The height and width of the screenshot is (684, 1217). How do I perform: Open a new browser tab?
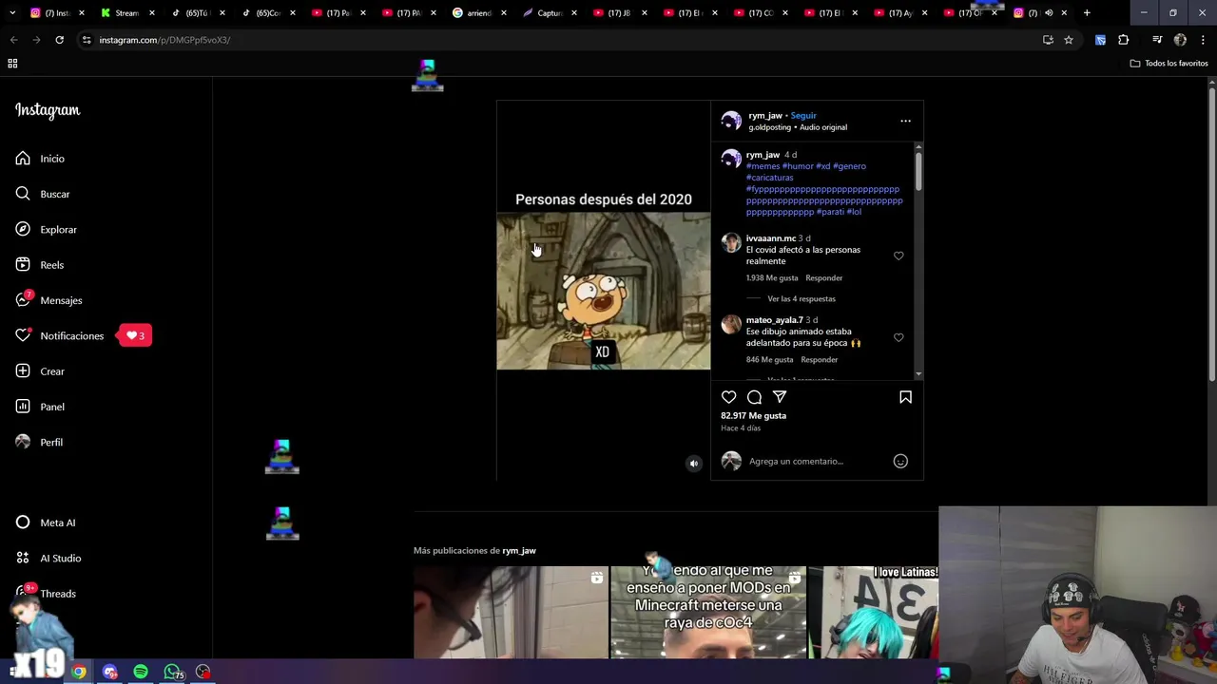pyautogui.click(x=1087, y=13)
